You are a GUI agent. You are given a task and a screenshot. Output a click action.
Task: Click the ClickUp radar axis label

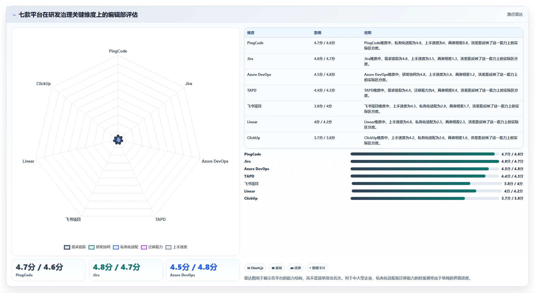click(44, 84)
